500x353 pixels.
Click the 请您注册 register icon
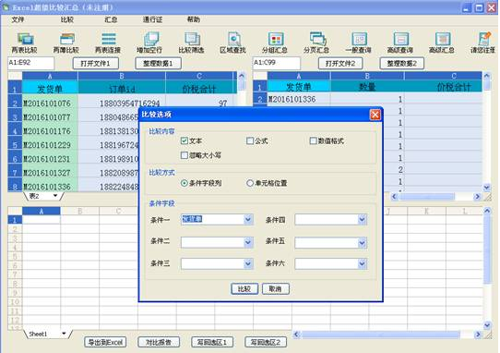click(483, 40)
